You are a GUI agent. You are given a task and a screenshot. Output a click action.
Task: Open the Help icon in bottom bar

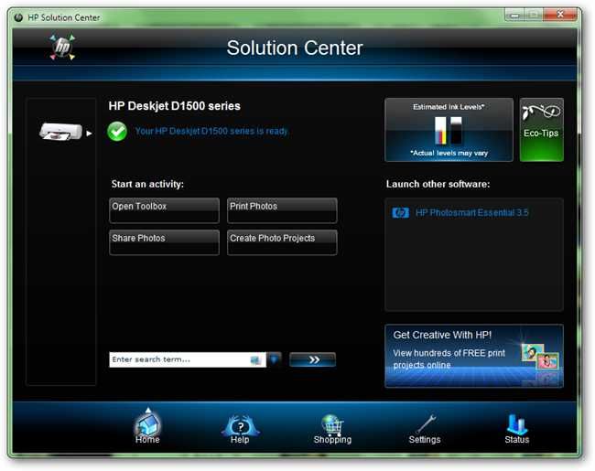point(240,429)
